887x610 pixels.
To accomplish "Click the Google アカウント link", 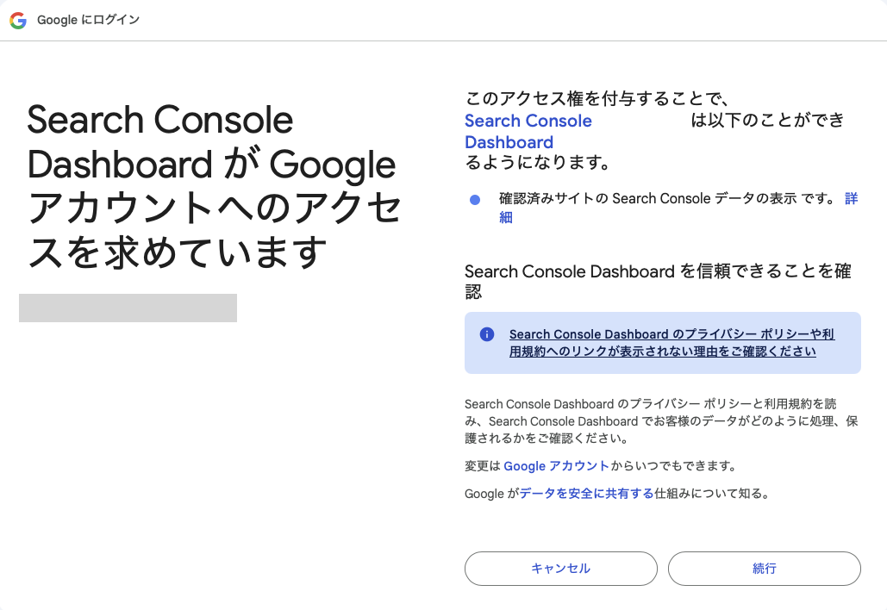I will tap(555, 465).
